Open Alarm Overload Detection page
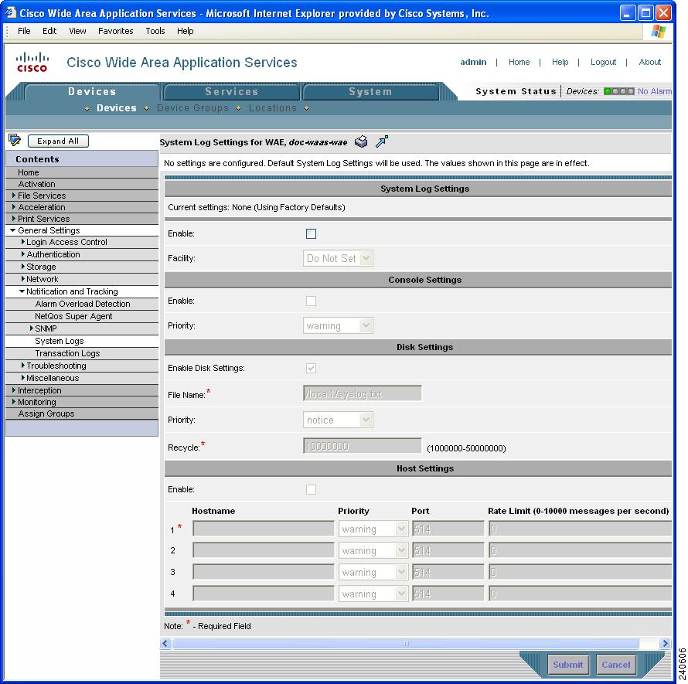Viewport: 688px width, 684px height. tap(83, 304)
